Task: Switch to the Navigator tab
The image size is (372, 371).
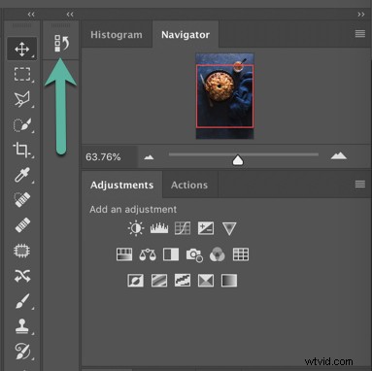Action: click(186, 35)
